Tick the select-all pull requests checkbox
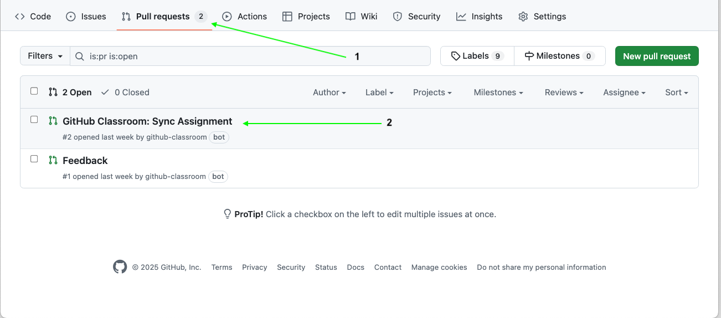Image resolution: width=721 pixels, height=318 pixels. click(x=34, y=91)
